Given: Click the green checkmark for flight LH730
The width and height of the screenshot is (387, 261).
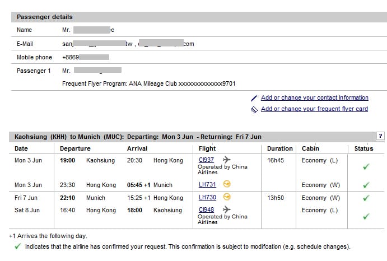Looking at the screenshot, I should 366,198.
